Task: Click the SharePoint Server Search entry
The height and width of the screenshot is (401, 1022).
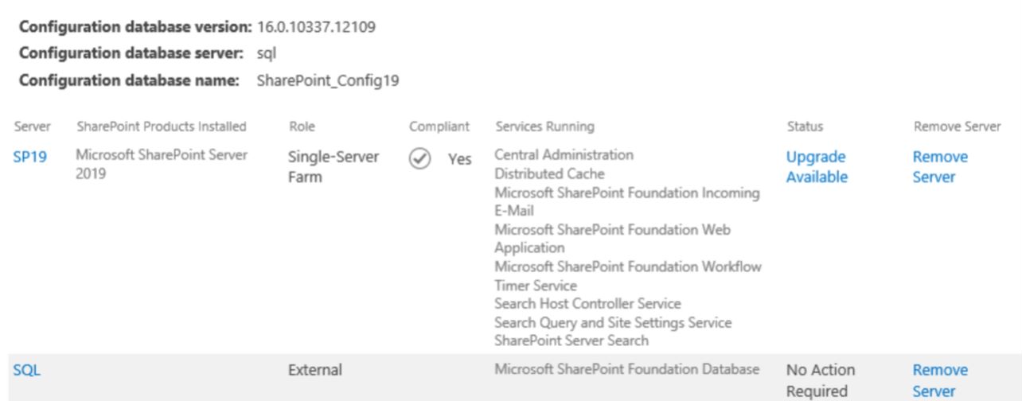Action: 571,341
